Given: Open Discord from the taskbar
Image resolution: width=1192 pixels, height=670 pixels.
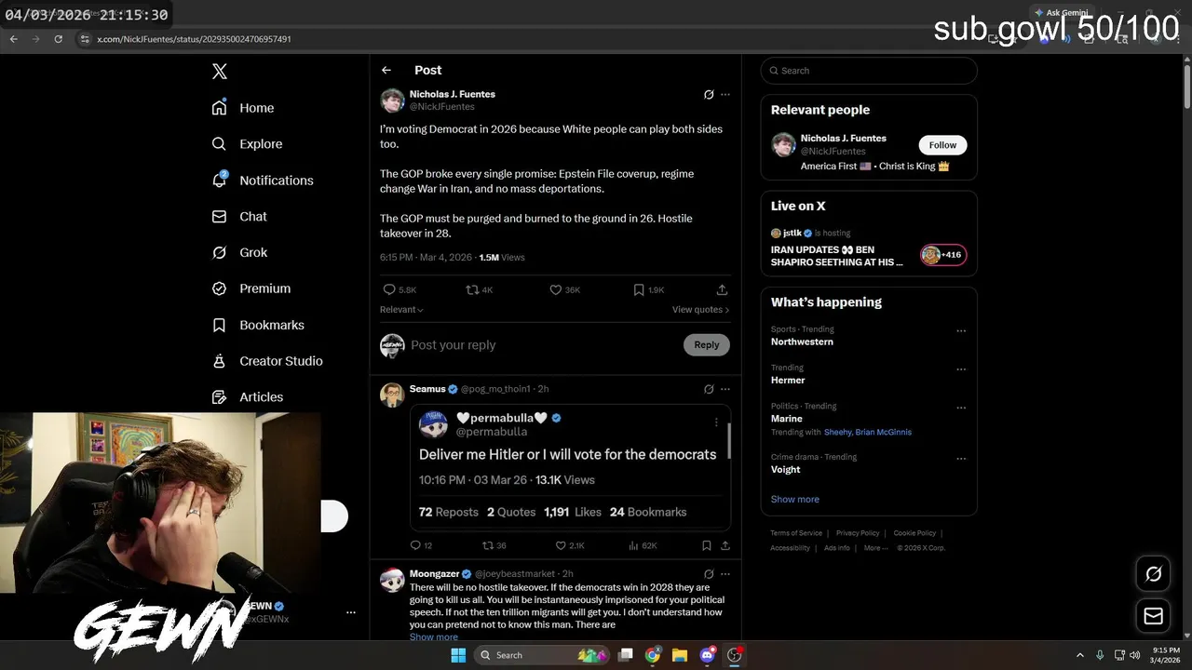Looking at the screenshot, I should 707,655.
